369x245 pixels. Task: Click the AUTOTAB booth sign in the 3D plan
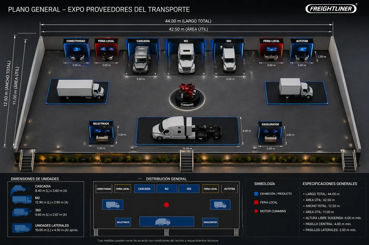tap(302, 41)
